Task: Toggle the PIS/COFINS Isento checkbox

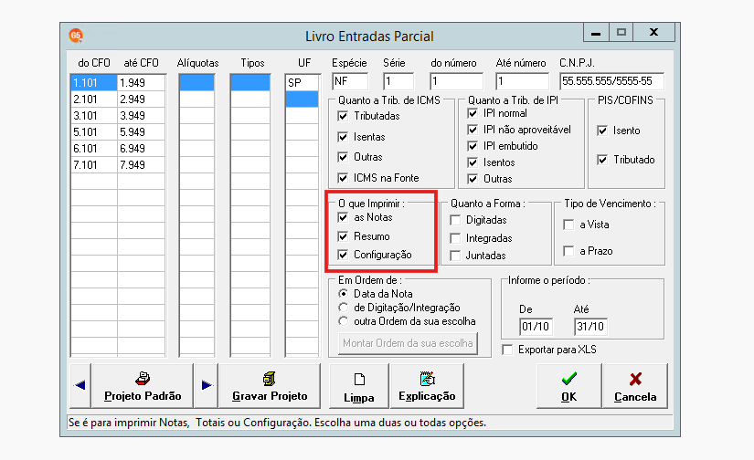Action: [602, 131]
